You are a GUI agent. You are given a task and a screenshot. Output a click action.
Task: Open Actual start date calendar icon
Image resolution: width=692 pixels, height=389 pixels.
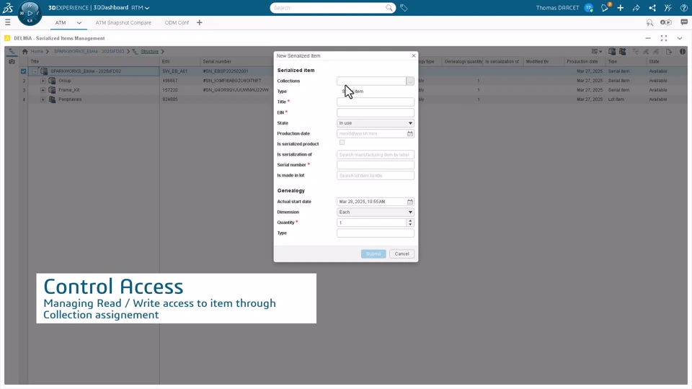click(x=410, y=202)
